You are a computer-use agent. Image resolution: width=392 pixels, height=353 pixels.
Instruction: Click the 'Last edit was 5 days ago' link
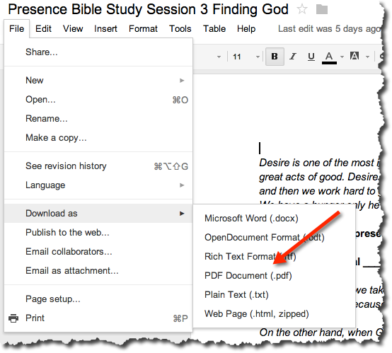[x=330, y=29]
